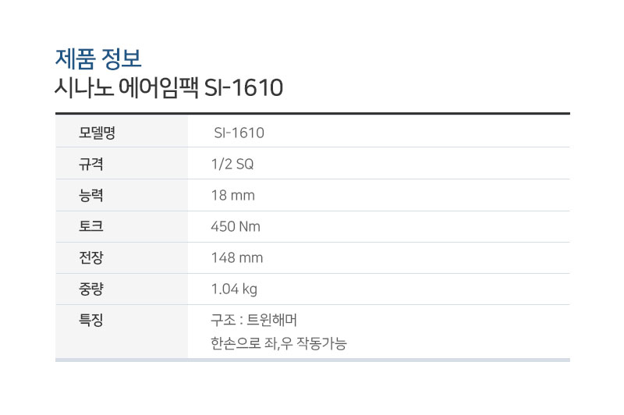This screenshot has width=624, height=415.
Task: Select the 특징 row label
Action: pos(91,320)
